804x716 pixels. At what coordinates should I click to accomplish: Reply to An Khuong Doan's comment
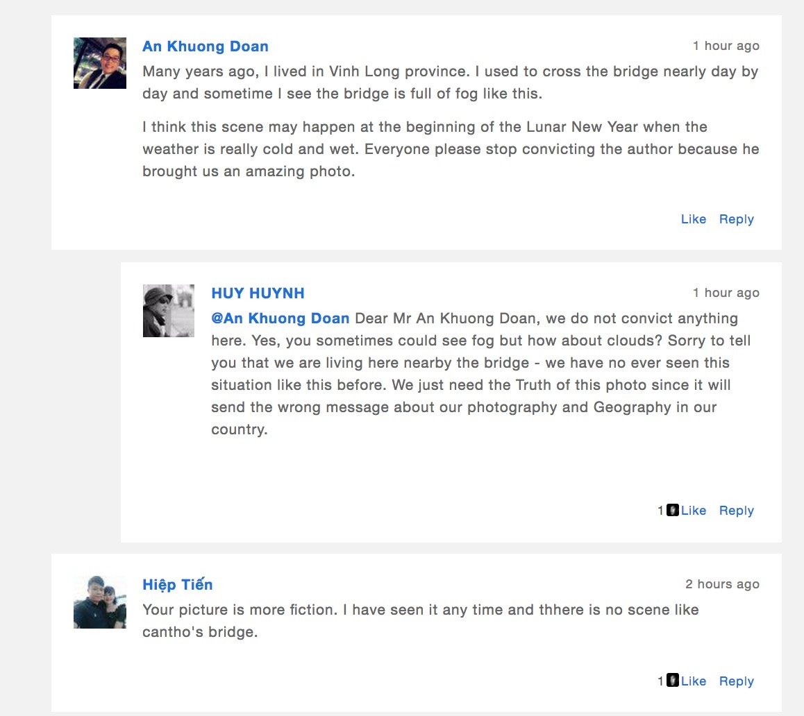click(736, 219)
